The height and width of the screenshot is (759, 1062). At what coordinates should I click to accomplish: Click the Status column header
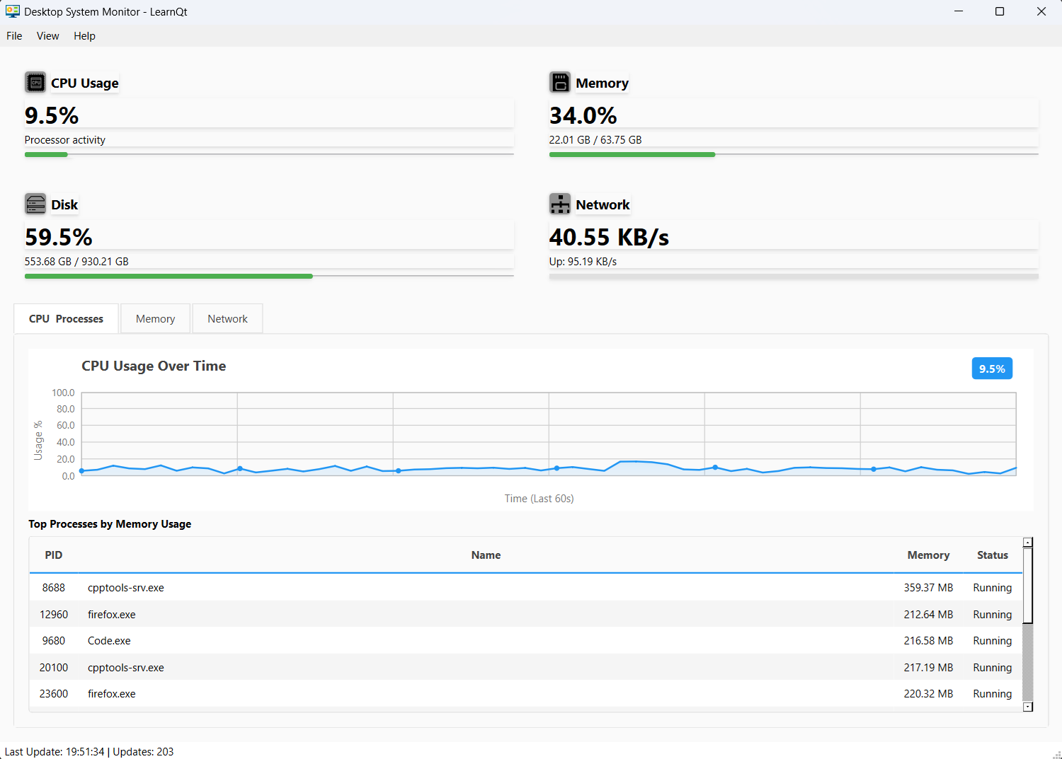(992, 555)
